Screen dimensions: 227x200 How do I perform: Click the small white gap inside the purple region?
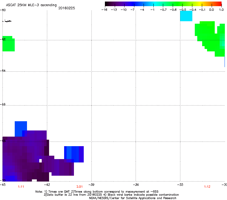(x=40, y=161)
